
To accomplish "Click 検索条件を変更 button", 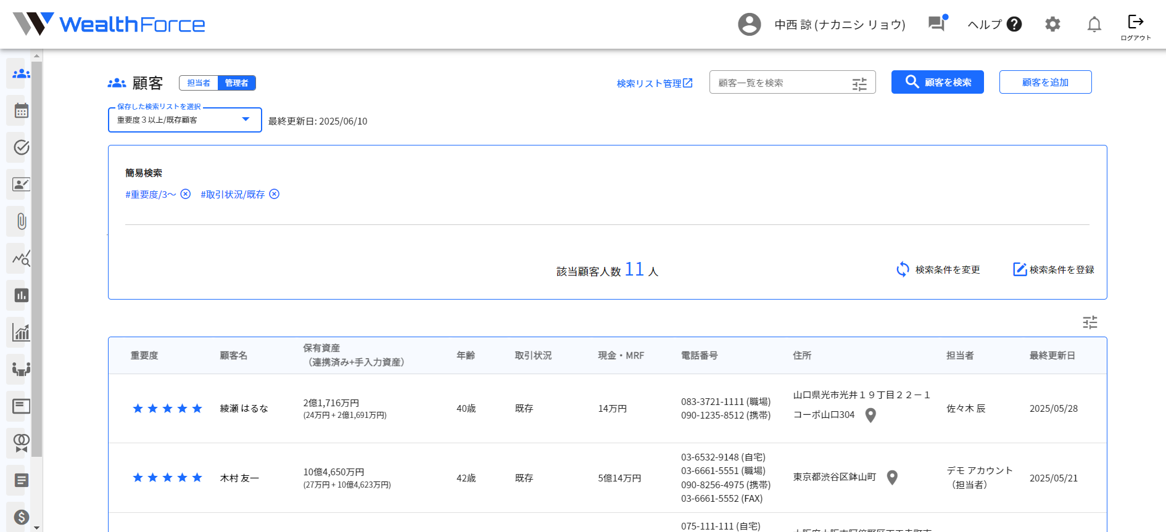I will pyautogui.click(x=938, y=269).
